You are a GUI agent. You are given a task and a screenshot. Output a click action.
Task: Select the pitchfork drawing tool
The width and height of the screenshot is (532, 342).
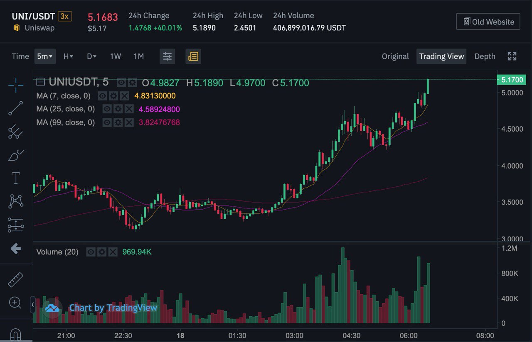(x=16, y=132)
